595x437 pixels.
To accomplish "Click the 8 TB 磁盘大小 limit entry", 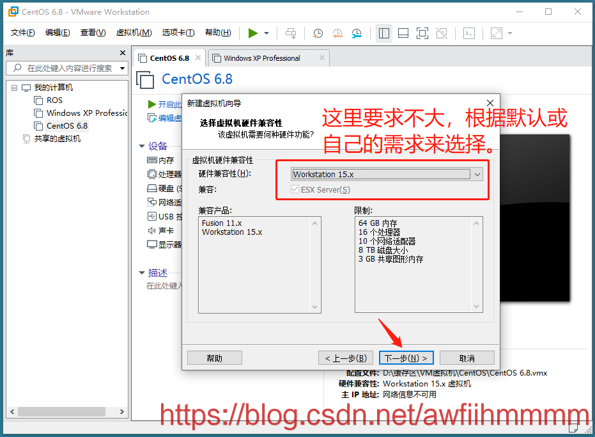I will [x=383, y=250].
